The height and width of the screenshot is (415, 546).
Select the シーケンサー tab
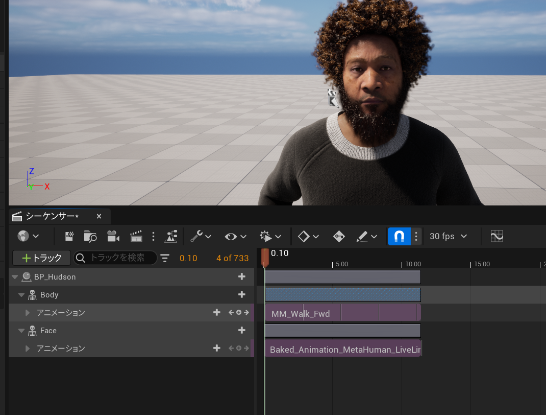click(51, 216)
